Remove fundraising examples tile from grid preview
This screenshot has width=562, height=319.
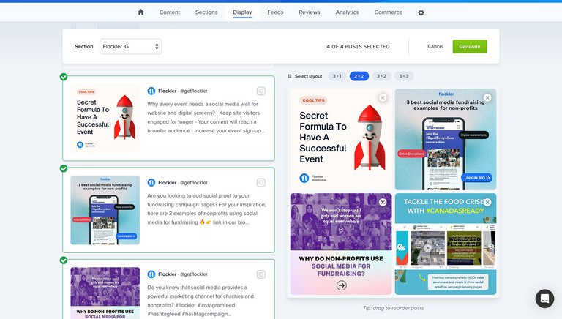[x=487, y=97]
